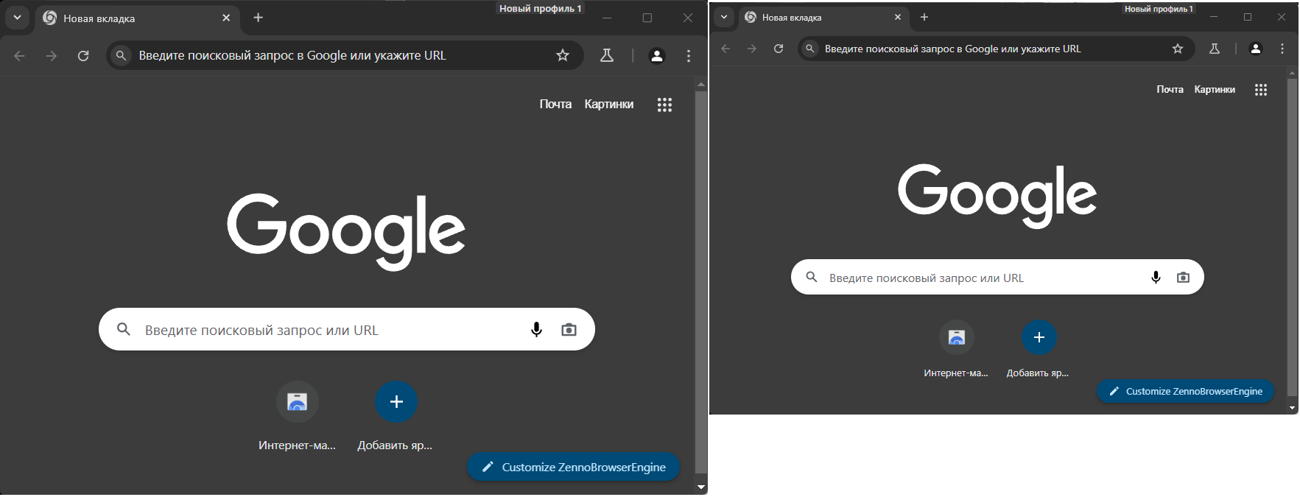Screen dimensions: 1300x497
Task: Minimize the right browser window
Action: click(1213, 17)
